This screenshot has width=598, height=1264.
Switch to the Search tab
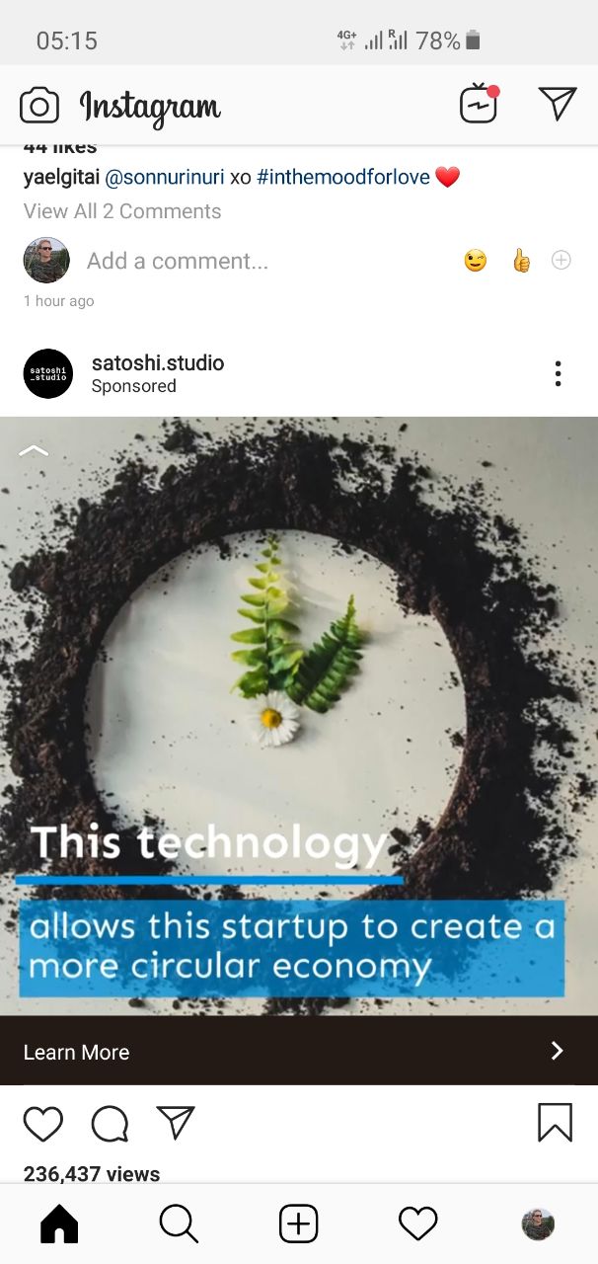click(x=179, y=1224)
